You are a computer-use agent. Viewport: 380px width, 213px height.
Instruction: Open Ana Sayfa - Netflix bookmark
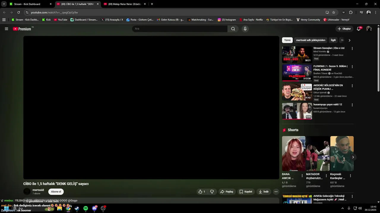pos(251,20)
